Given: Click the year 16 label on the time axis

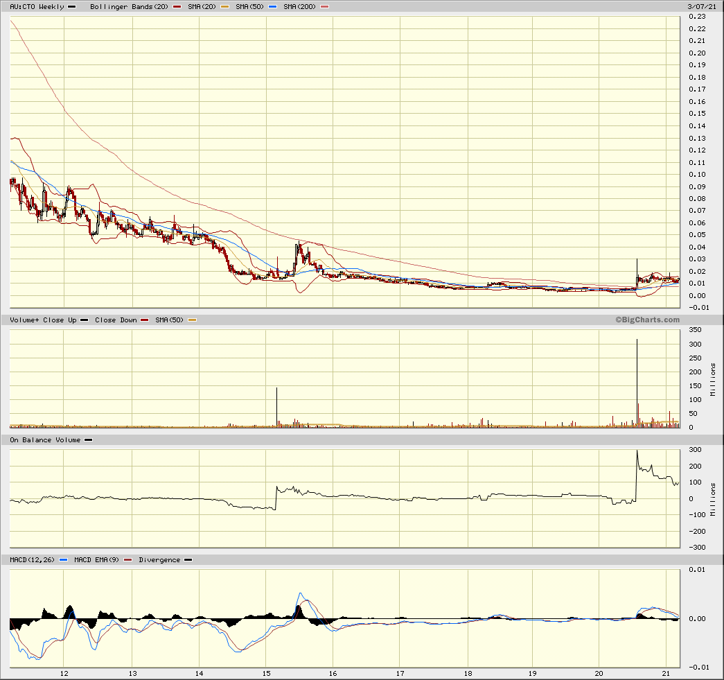Looking at the screenshot, I should click(333, 674).
